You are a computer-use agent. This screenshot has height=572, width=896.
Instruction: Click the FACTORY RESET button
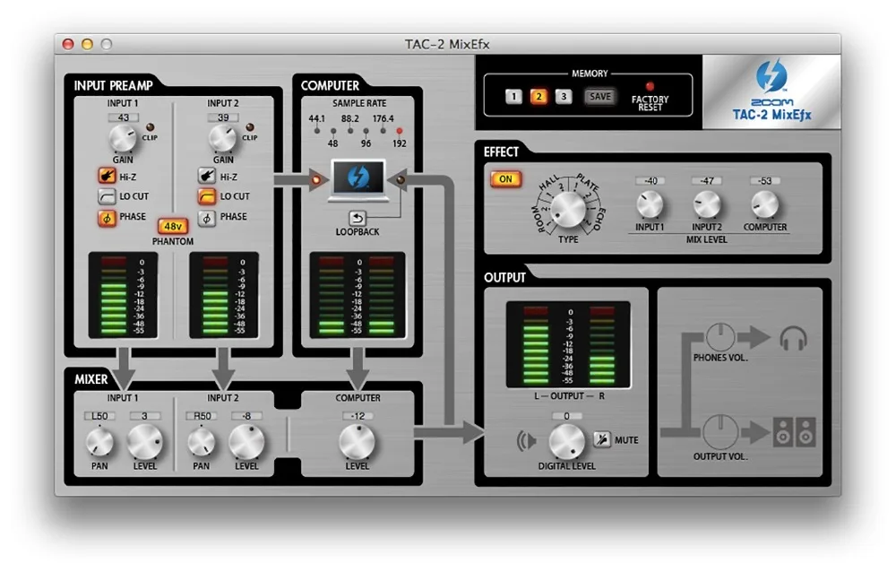(650, 87)
